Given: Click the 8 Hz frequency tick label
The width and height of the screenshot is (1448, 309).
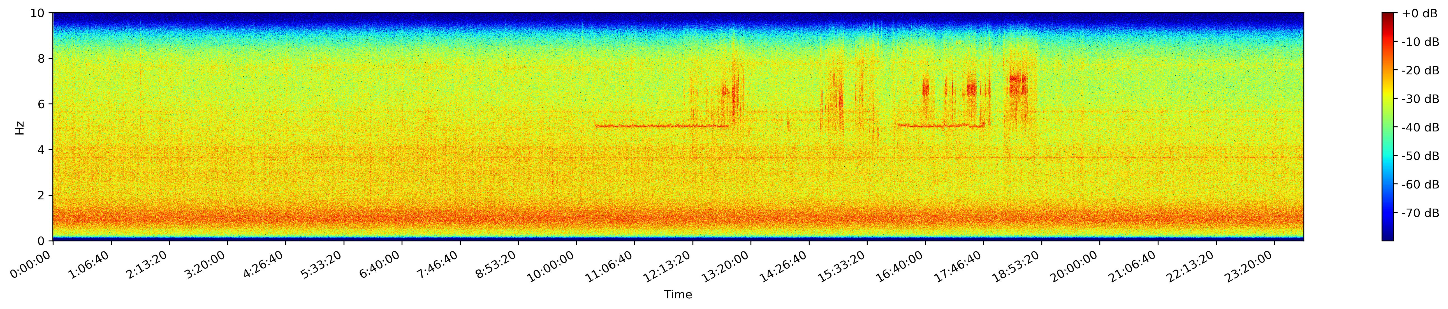Looking at the screenshot, I should pyautogui.click(x=41, y=58).
